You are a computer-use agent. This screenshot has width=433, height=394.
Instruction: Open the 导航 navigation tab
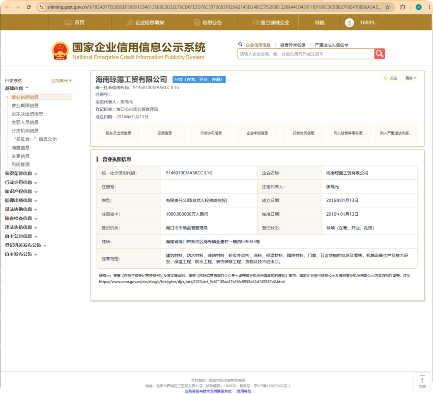point(319,23)
